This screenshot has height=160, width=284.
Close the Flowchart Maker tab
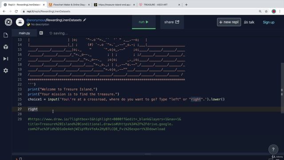[x=89, y=5]
